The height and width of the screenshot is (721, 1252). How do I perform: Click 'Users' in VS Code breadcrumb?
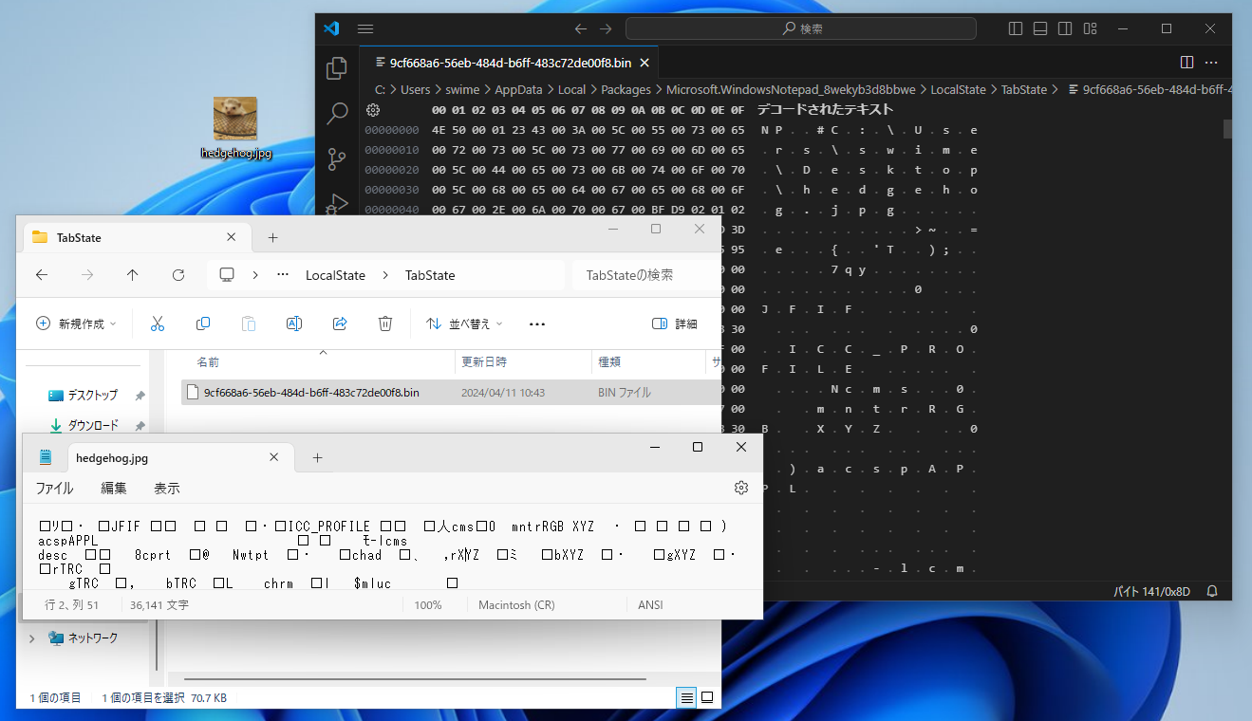point(415,89)
